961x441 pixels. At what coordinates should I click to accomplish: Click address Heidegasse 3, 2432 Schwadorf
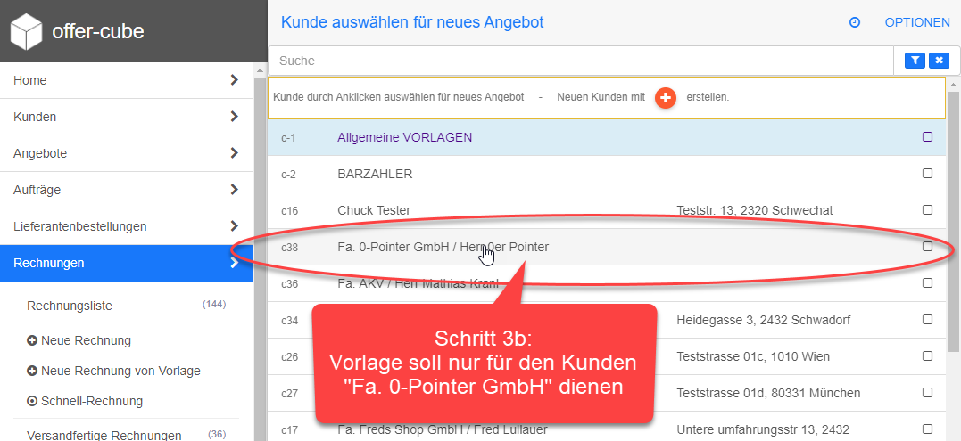click(764, 320)
